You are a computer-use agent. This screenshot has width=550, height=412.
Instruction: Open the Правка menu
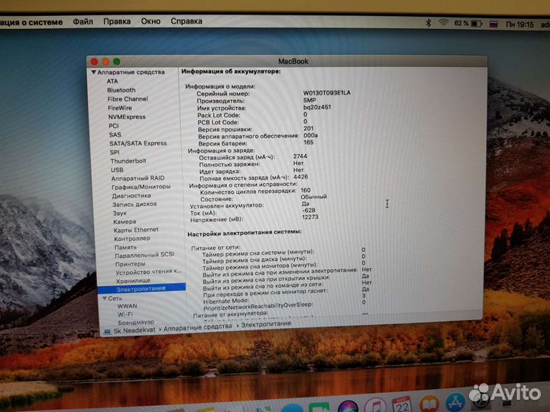click(117, 21)
